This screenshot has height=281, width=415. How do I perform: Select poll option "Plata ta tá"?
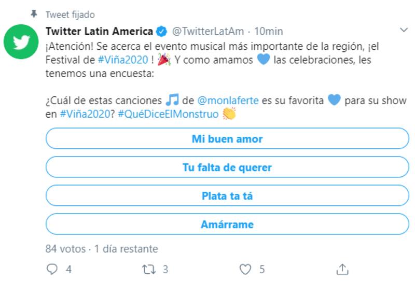pos(227,196)
